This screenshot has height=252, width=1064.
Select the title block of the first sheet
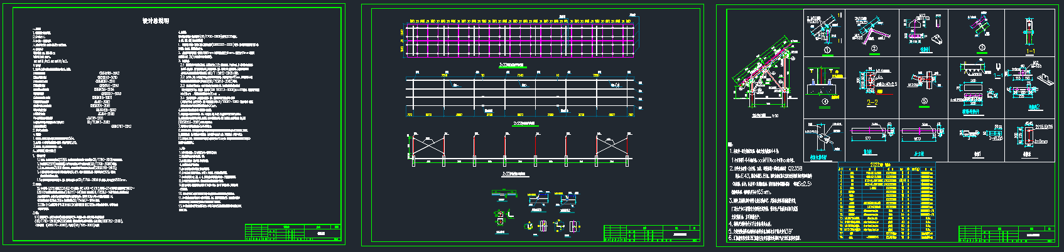[292, 232]
